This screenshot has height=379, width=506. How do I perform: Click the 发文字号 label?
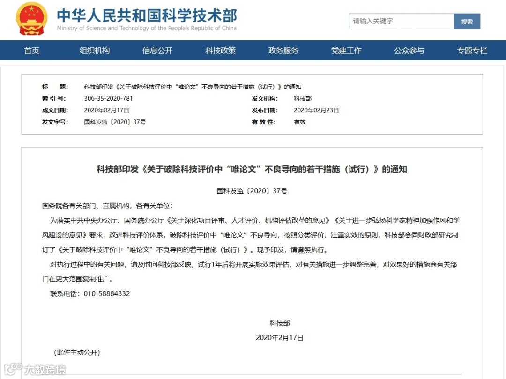pos(55,122)
